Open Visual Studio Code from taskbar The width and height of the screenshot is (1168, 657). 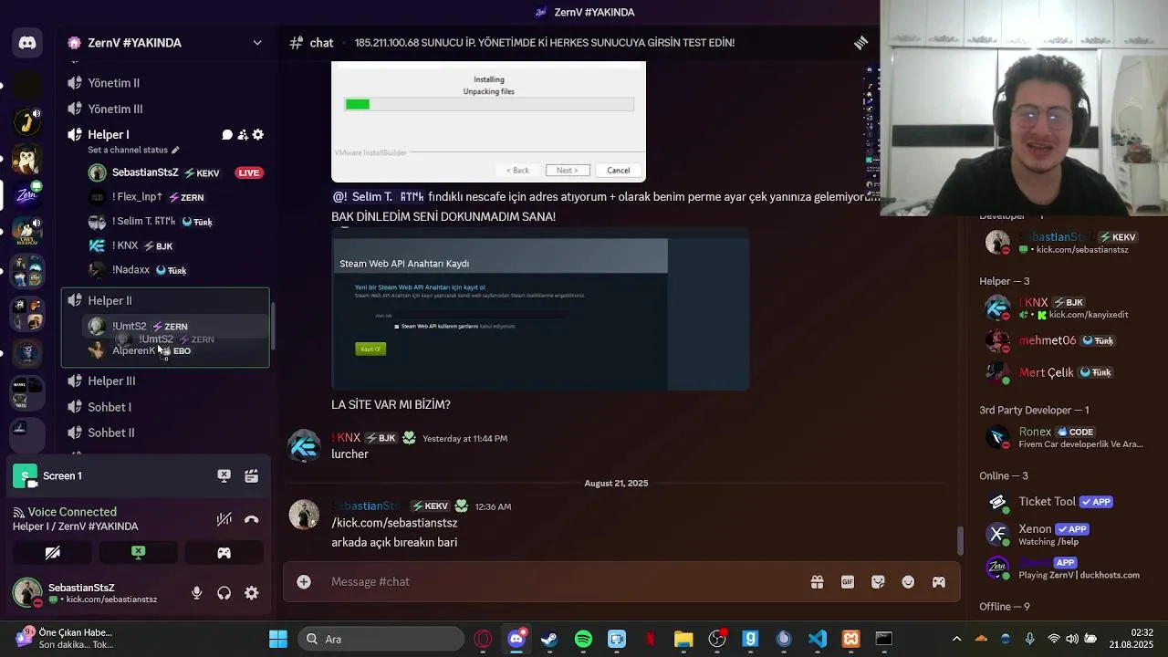click(818, 639)
